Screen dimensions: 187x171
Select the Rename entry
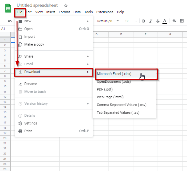point(54,84)
